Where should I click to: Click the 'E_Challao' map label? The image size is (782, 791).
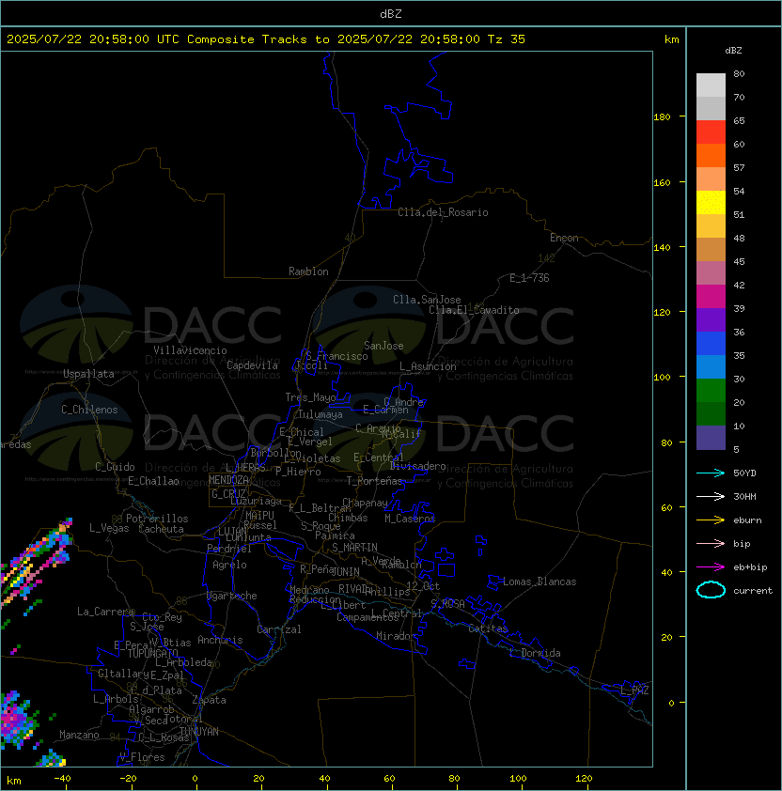pos(153,481)
